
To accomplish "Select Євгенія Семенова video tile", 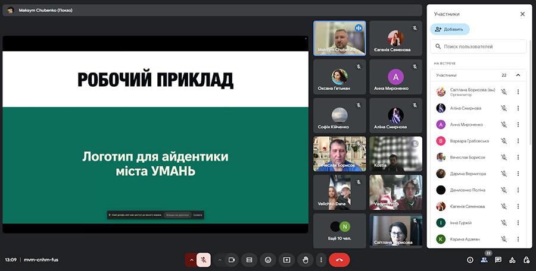I will (395, 38).
